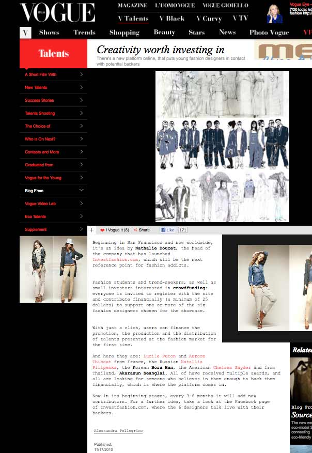Open the Stars section

coord(197,33)
